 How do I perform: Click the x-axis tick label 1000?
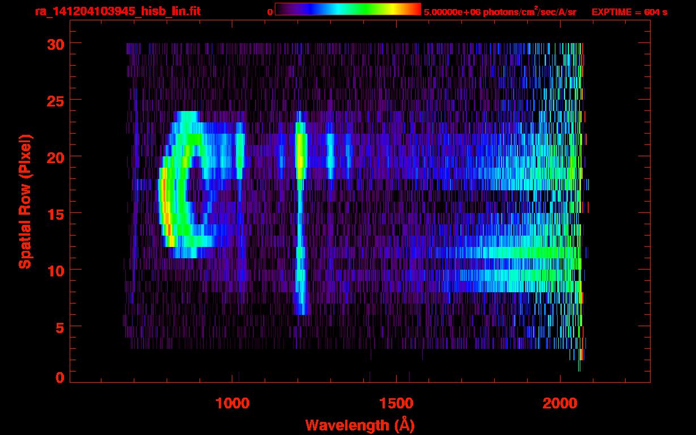[x=232, y=403]
